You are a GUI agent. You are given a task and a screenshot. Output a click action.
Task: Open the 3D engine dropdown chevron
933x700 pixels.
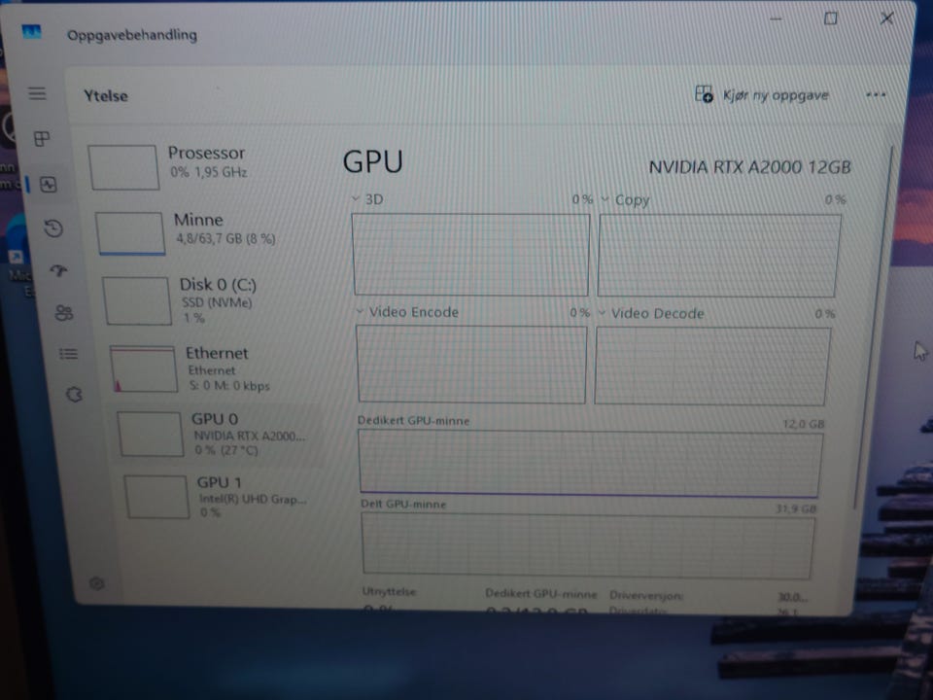356,198
